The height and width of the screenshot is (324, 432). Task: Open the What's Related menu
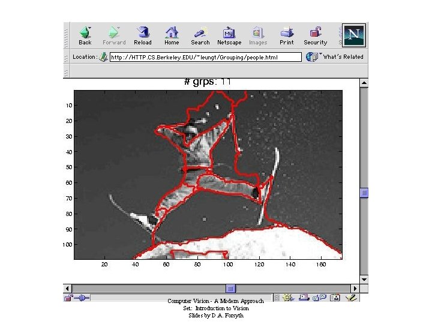click(335, 57)
